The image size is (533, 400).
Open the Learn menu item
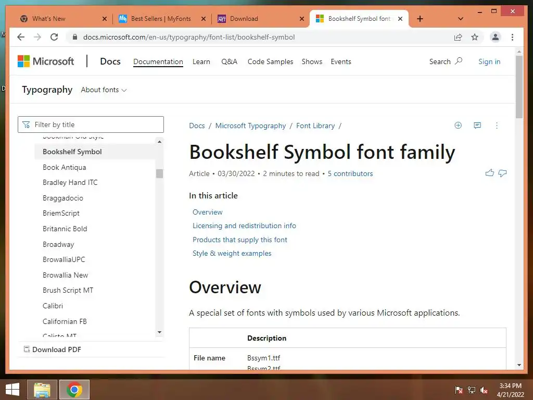[x=201, y=61]
